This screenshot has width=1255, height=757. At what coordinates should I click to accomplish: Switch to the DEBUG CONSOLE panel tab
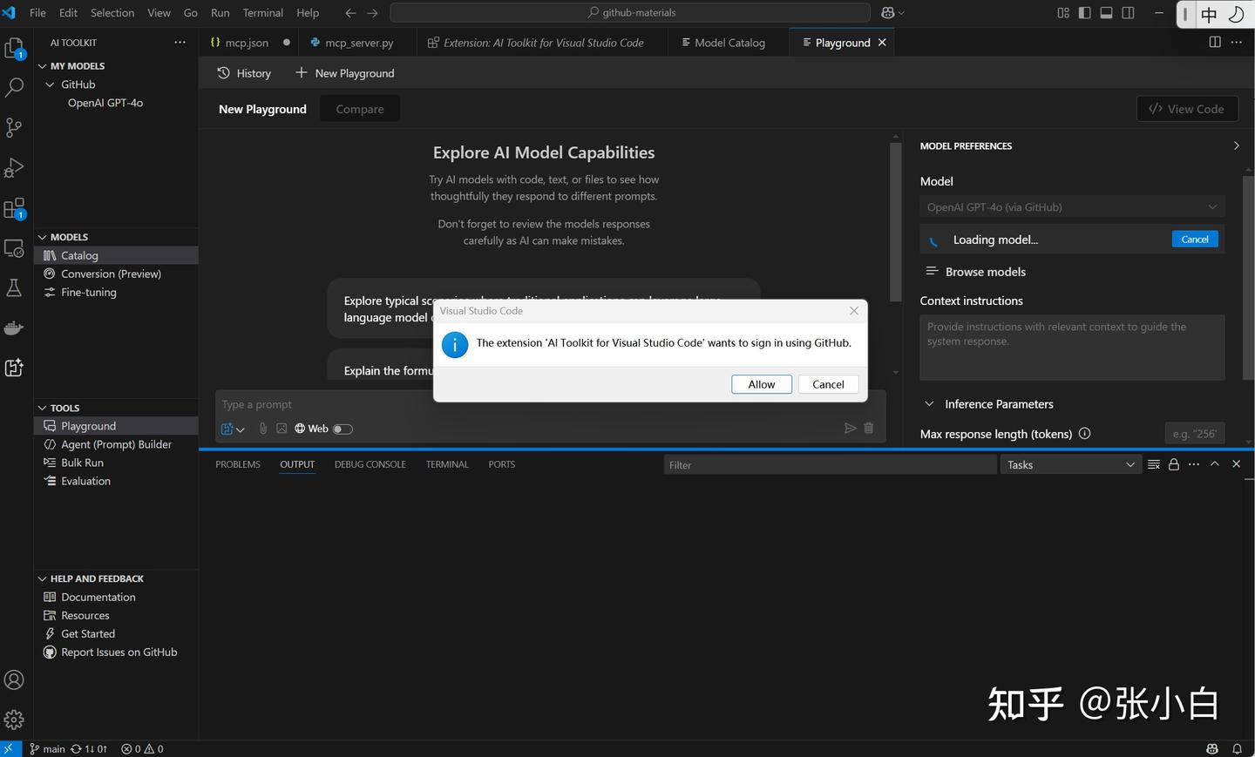click(370, 464)
